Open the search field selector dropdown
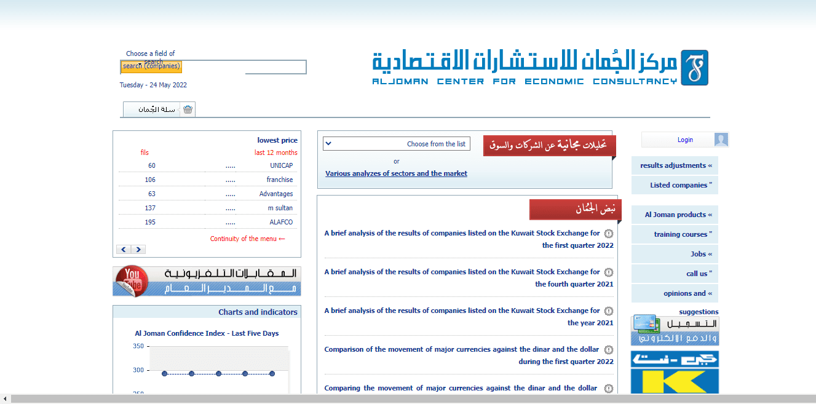The image size is (816, 404). (x=151, y=66)
